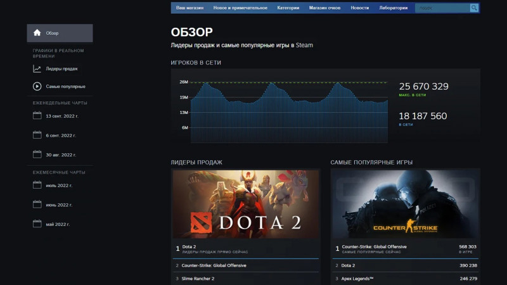The height and width of the screenshot is (285, 507).
Task: Click the 246 279 player count
Action: [x=468, y=279]
